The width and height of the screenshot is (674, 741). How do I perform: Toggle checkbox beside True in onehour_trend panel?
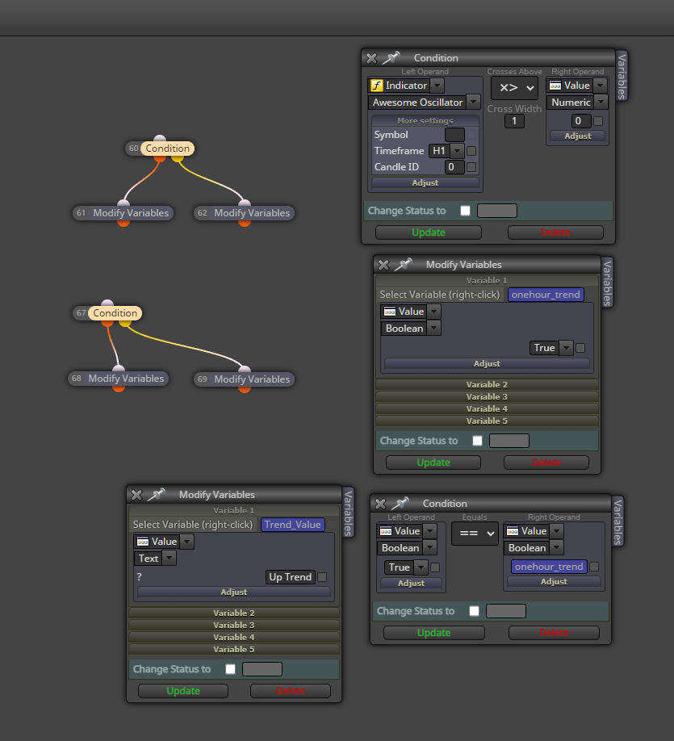pyautogui.click(x=580, y=348)
